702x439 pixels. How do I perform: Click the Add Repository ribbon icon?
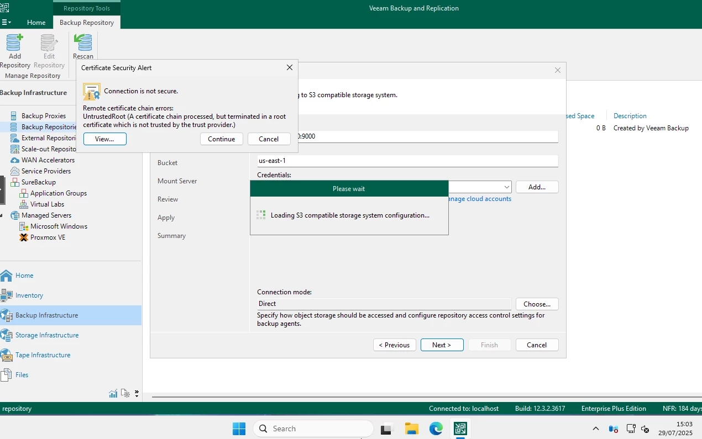15,51
